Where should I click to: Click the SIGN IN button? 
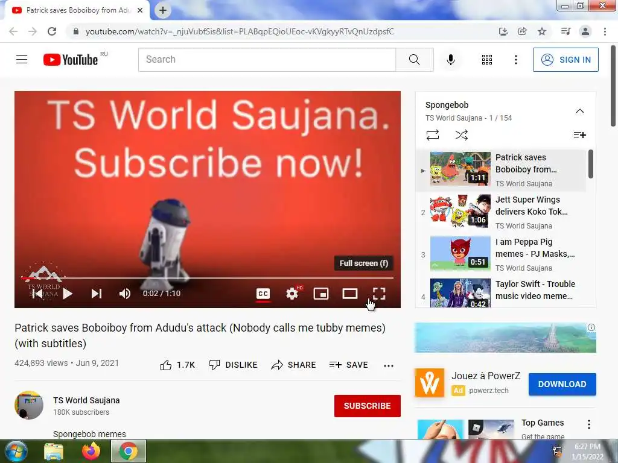tap(565, 60)
